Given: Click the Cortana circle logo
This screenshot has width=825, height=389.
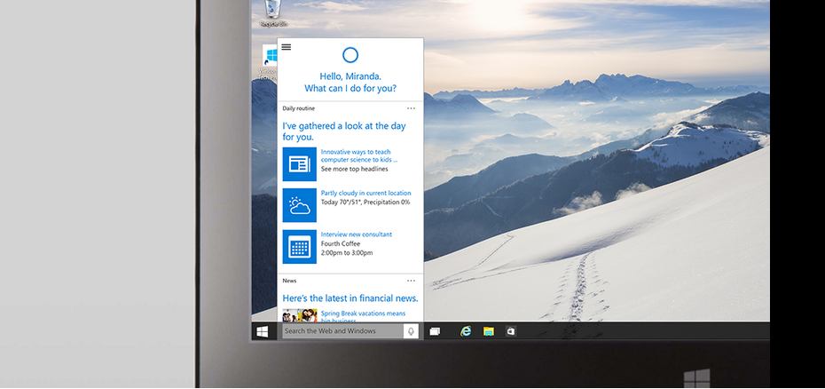Looking at the screenshot, I should [350, 55].
